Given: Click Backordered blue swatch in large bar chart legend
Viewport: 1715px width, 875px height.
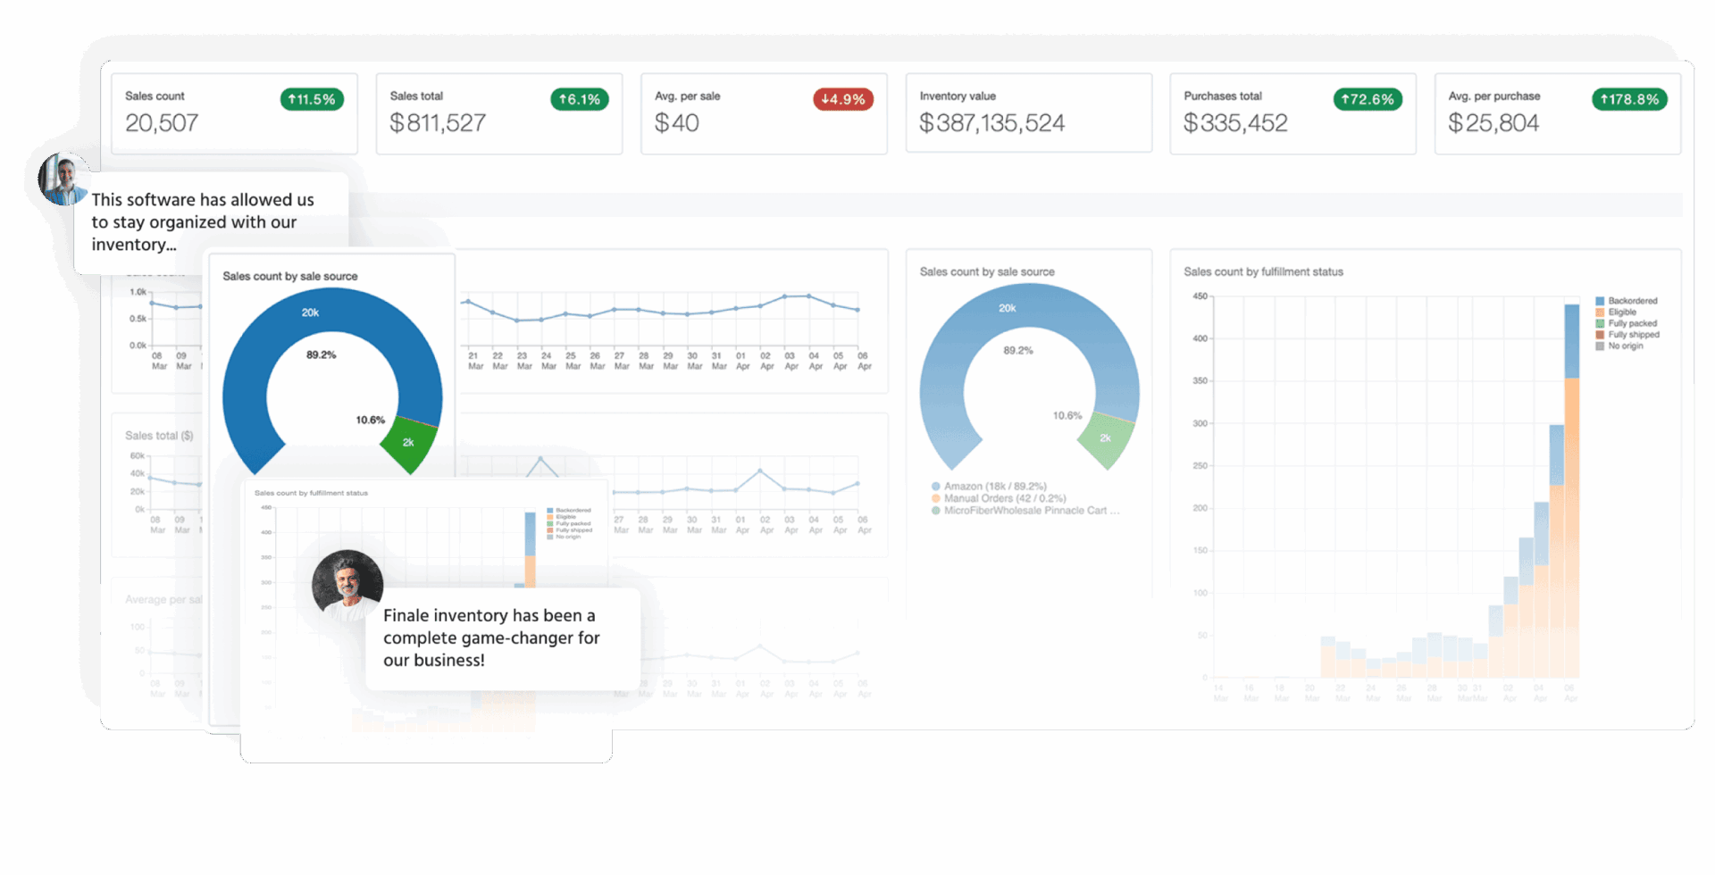Looking at the screenshot, I should click(1600, 301).
